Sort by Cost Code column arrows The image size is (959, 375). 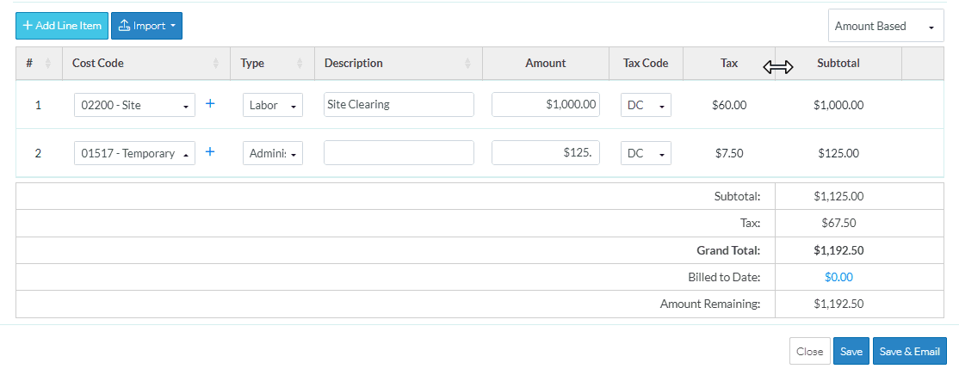[215, 64]
